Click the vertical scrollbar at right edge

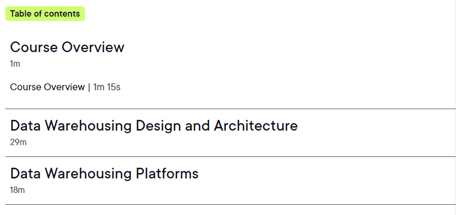coord(456,107)
